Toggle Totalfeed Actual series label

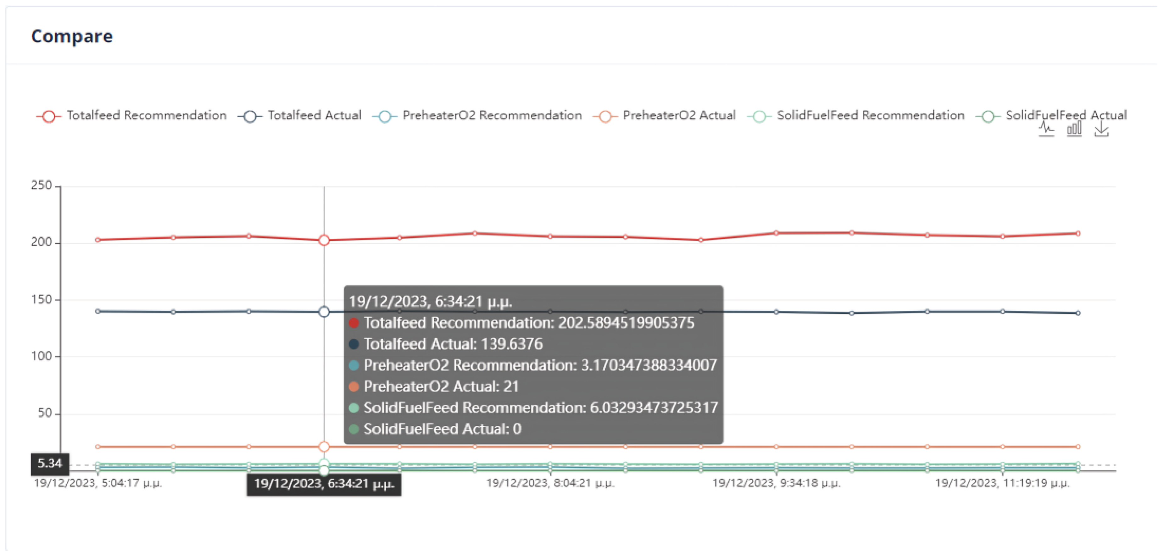[314, 115]
